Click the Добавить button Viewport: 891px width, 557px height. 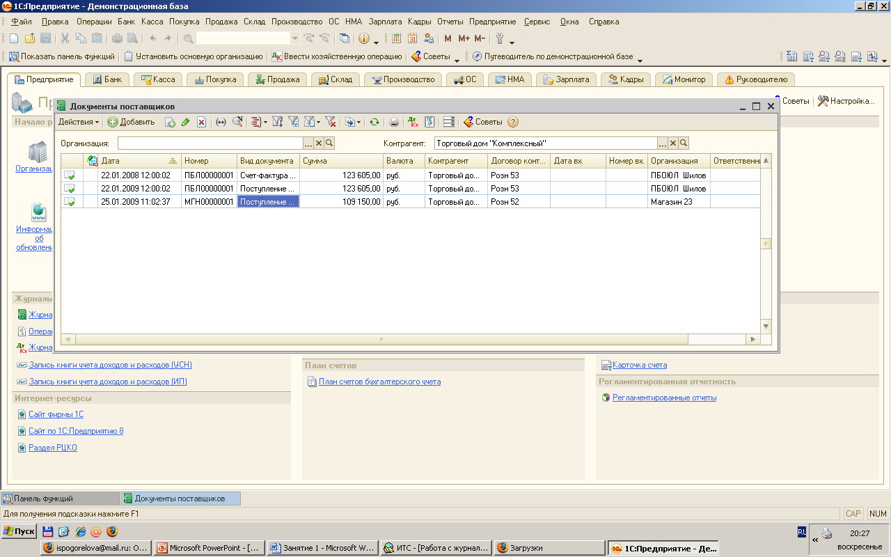132,122
